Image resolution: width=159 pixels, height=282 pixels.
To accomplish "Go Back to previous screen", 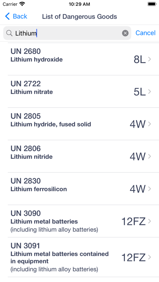I will pyautogui.click(x=16, y=16).
